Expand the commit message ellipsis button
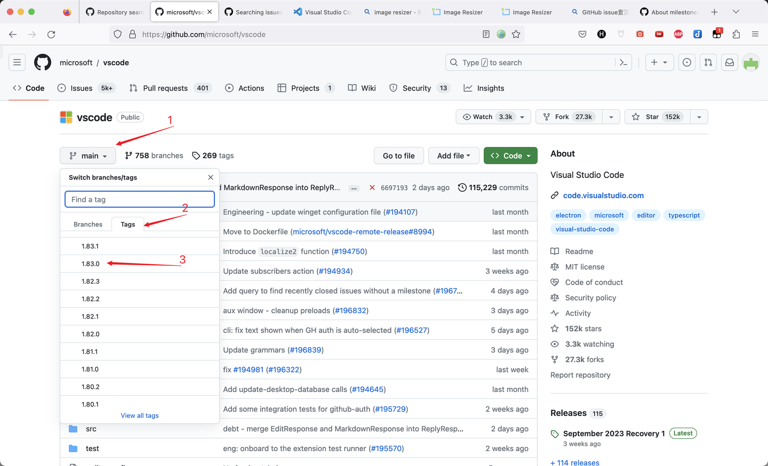This screenshot has height=466, width=768. 354,188
